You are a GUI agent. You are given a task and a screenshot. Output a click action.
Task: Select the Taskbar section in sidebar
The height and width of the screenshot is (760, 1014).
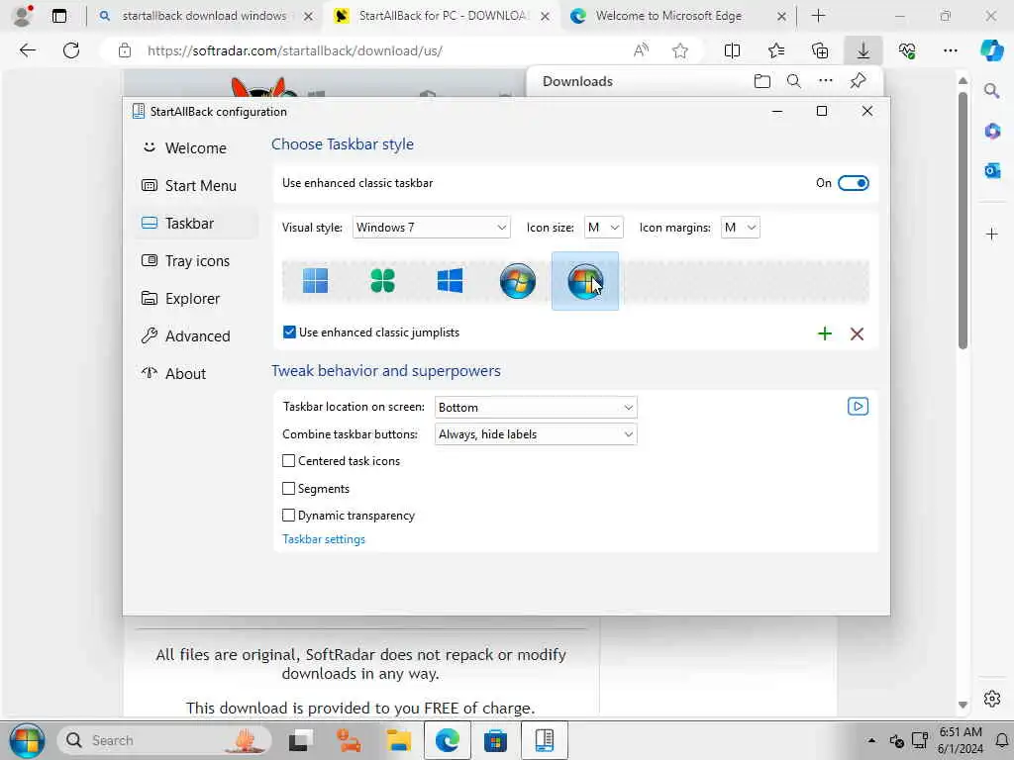(196, 223)
